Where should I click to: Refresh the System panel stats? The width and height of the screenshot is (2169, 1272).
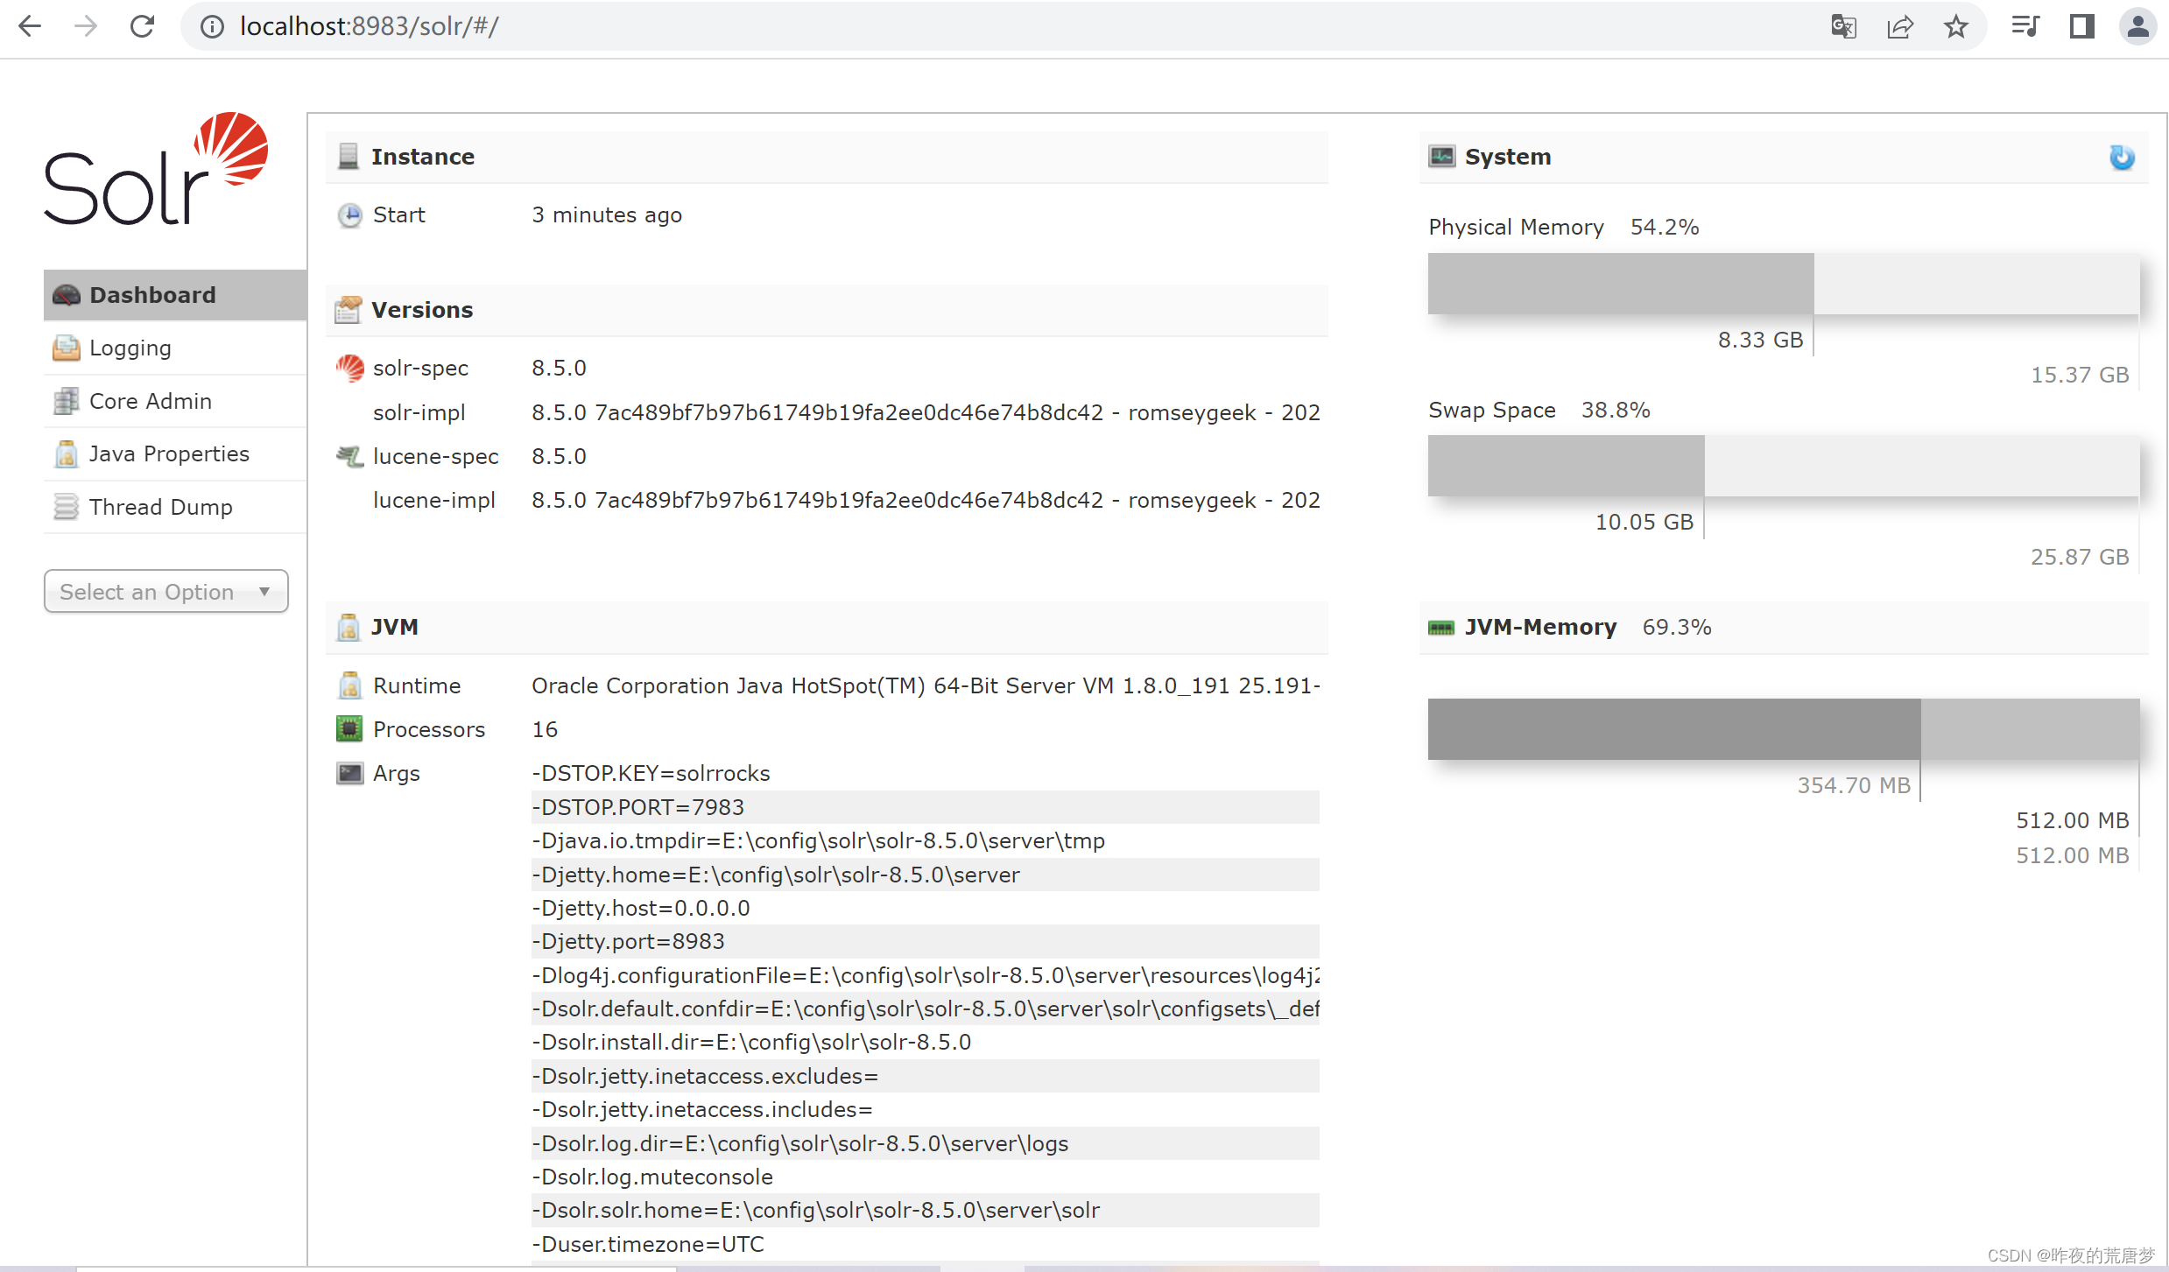2121,158
